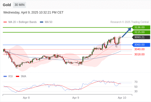The width and height of the screenshot is (151, 102).
Task: Toggle the MA 20 + Bollinger Bands legend label
Action: [x=23, y=22]
